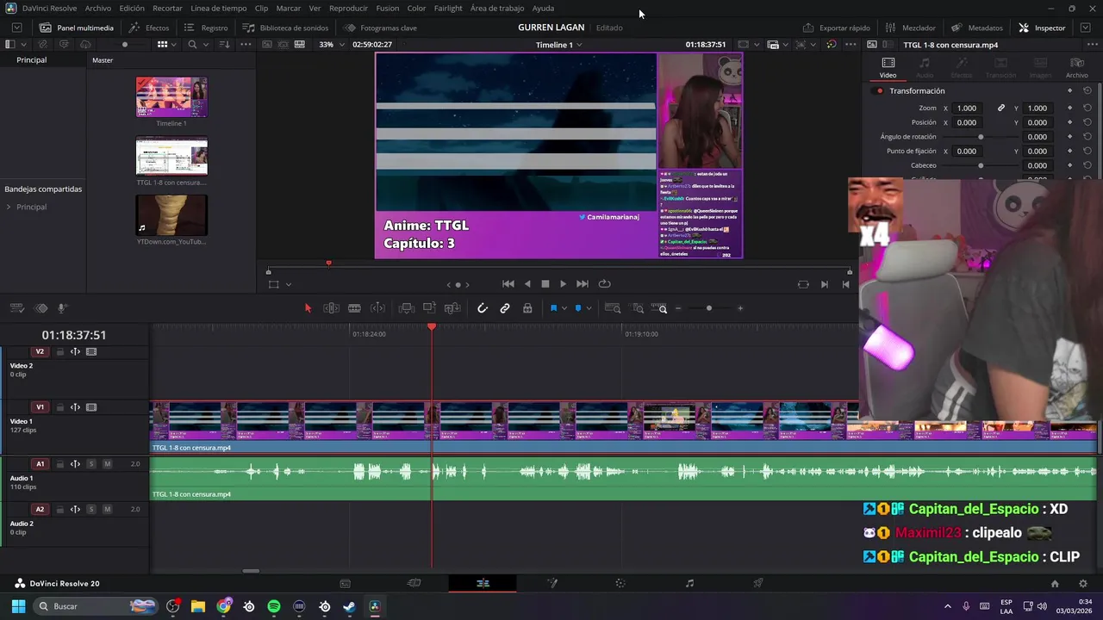Open the Archivo menu

tap(97, 8)
